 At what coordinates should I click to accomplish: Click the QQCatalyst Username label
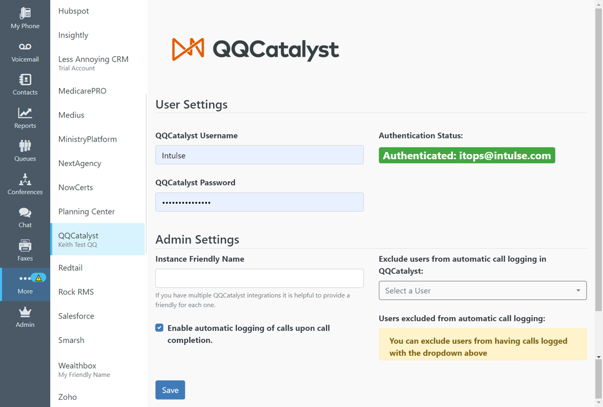tap(196, 136)
